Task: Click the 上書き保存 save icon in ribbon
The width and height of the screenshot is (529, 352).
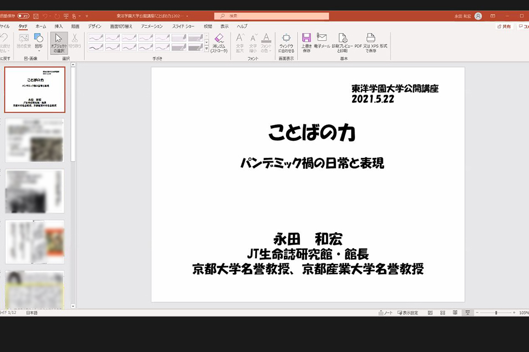Action: coord(306,43)
